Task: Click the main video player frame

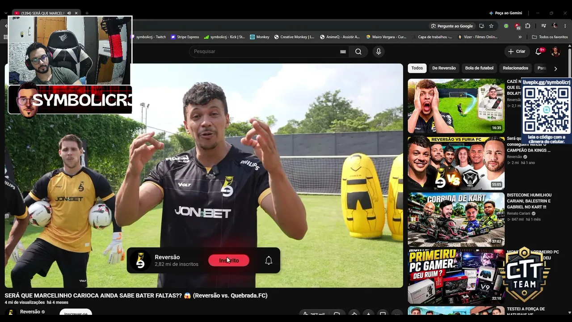Action: (x=204, y=175)
